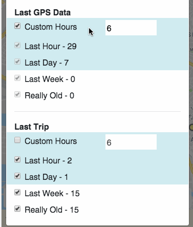Click the Last Week - 15 label

click(x=52, y=193)
